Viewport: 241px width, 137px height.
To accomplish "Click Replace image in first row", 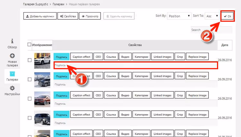I will [197, 57].
